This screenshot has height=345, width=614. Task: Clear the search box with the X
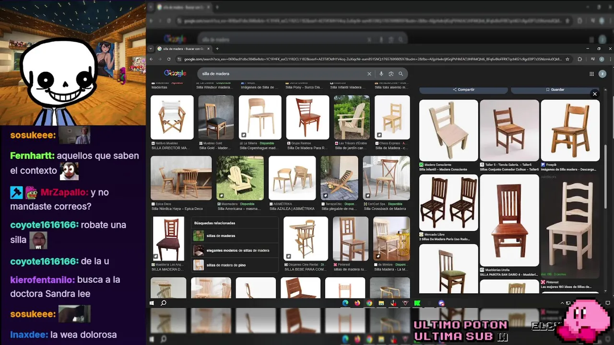pyautogui.click(x=369, y=74)
